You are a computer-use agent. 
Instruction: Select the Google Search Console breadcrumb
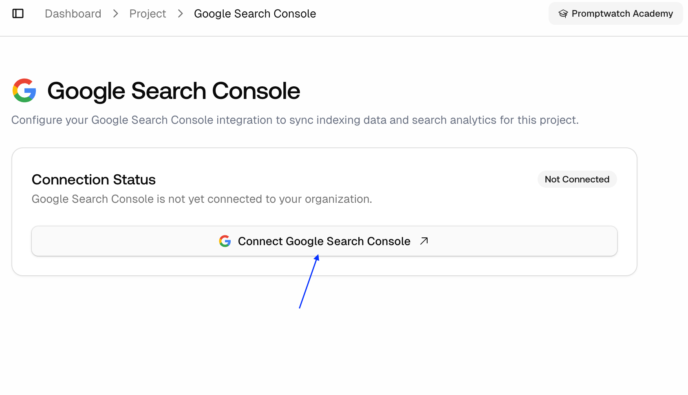click(x=255, y=13)
